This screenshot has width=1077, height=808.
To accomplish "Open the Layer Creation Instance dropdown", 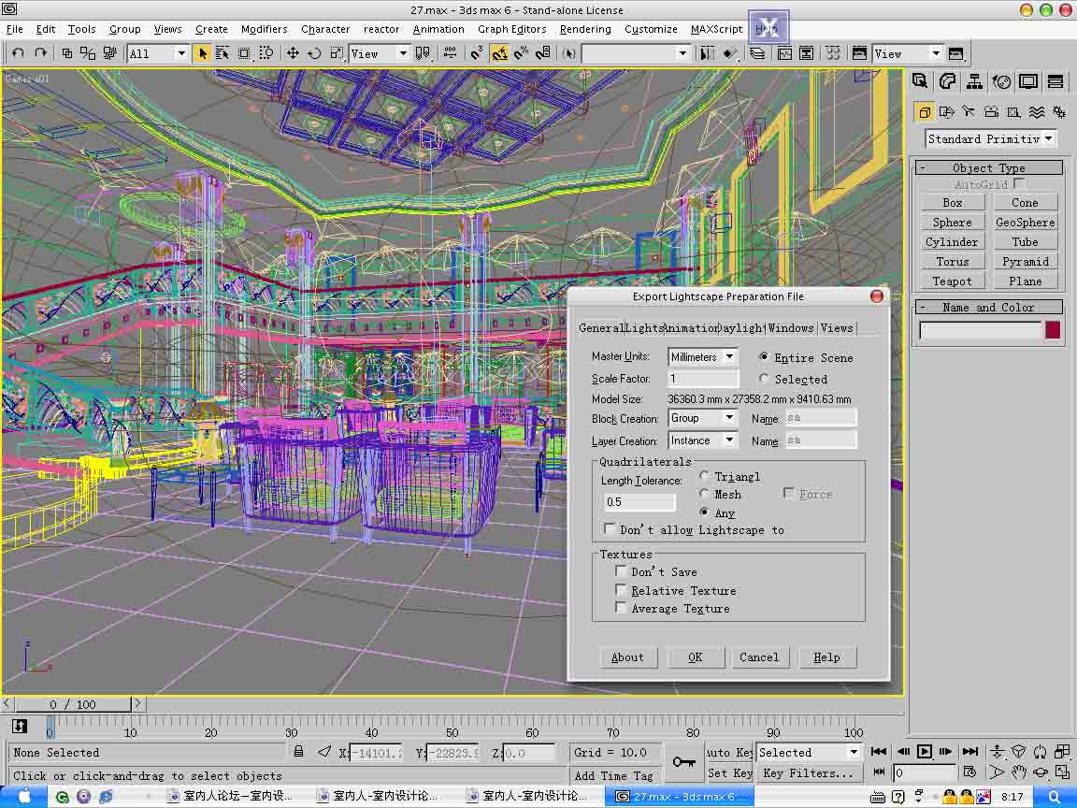I will coord(703,440).
